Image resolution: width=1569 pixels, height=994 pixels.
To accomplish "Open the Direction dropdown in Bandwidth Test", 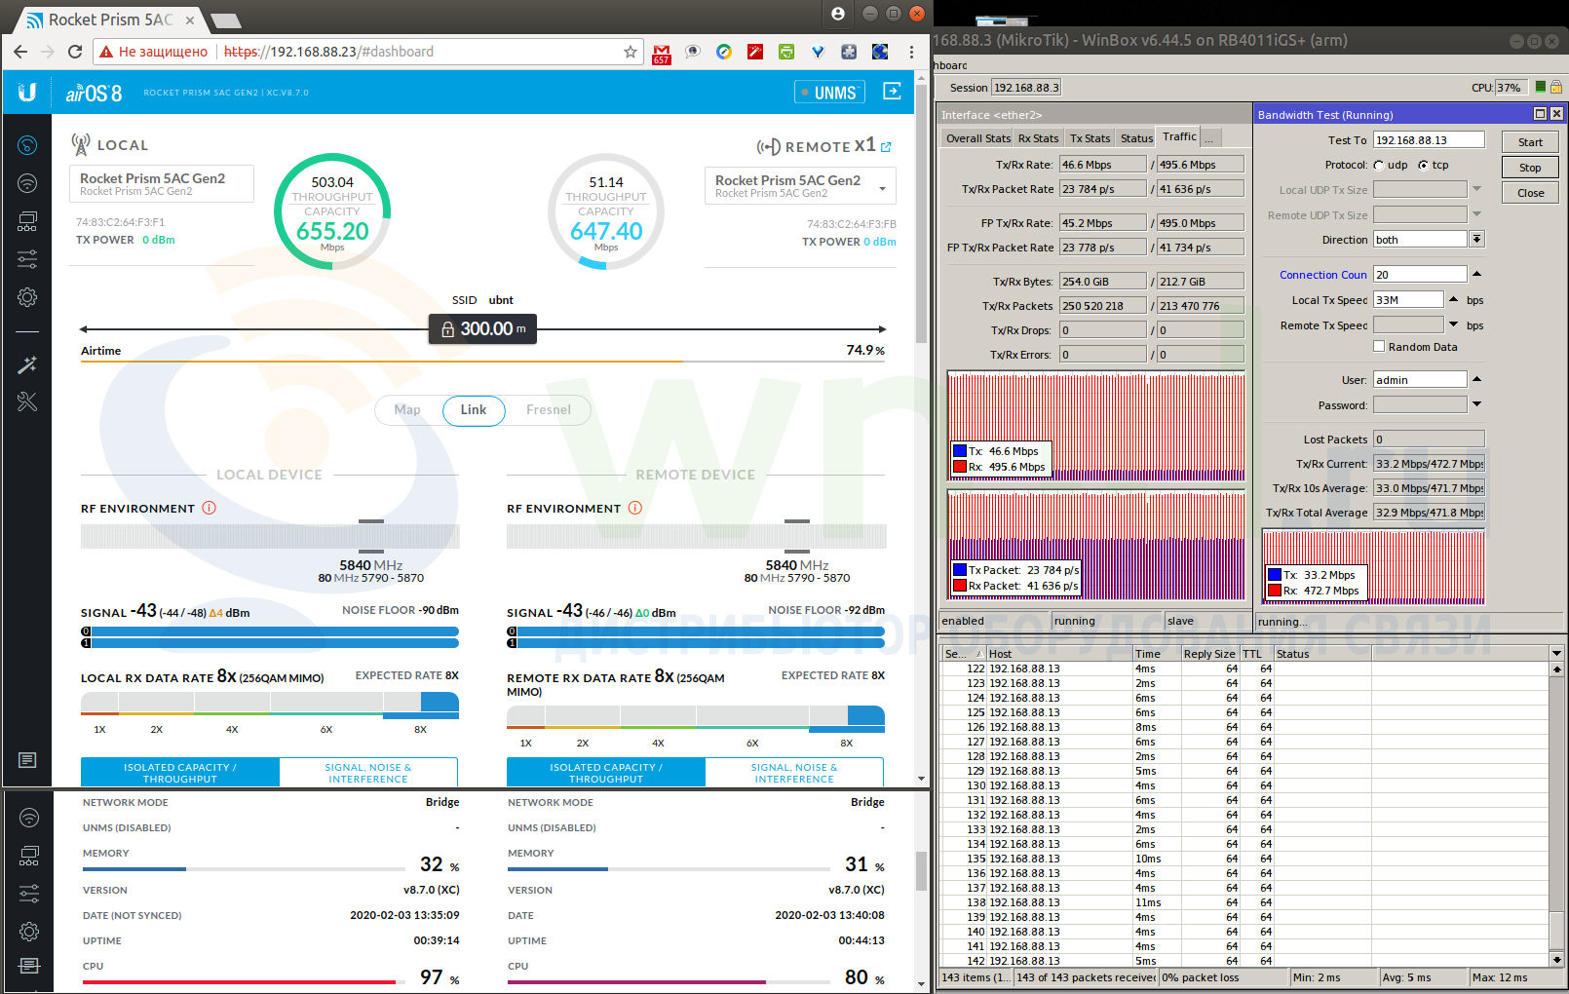I will [x=1477, y=239].
